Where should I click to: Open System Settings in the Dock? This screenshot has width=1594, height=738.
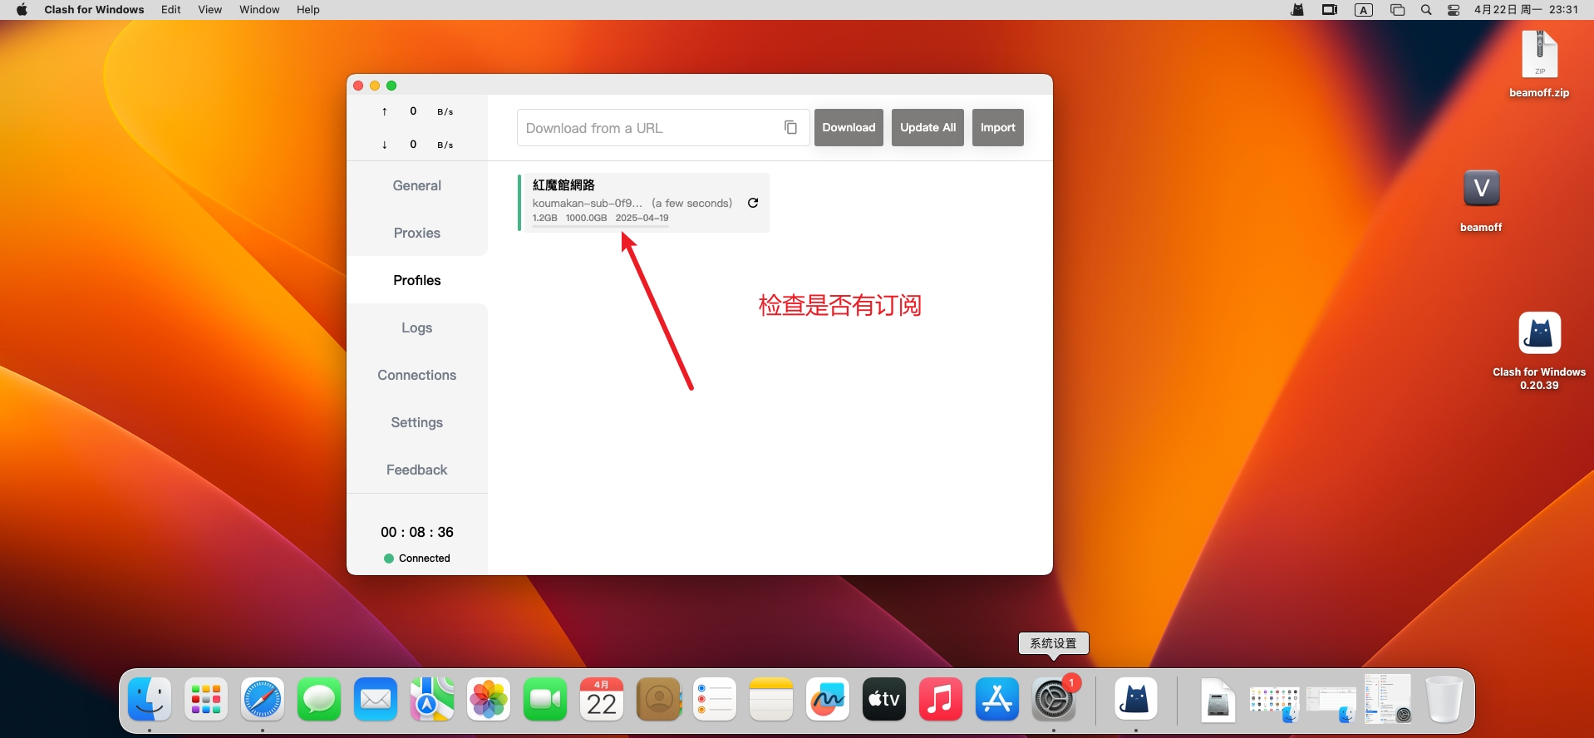pyautogui.click(x=1053, y=699)
